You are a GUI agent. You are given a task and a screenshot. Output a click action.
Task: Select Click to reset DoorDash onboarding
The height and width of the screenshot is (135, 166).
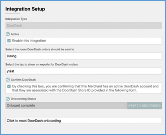tap(84, 120)
